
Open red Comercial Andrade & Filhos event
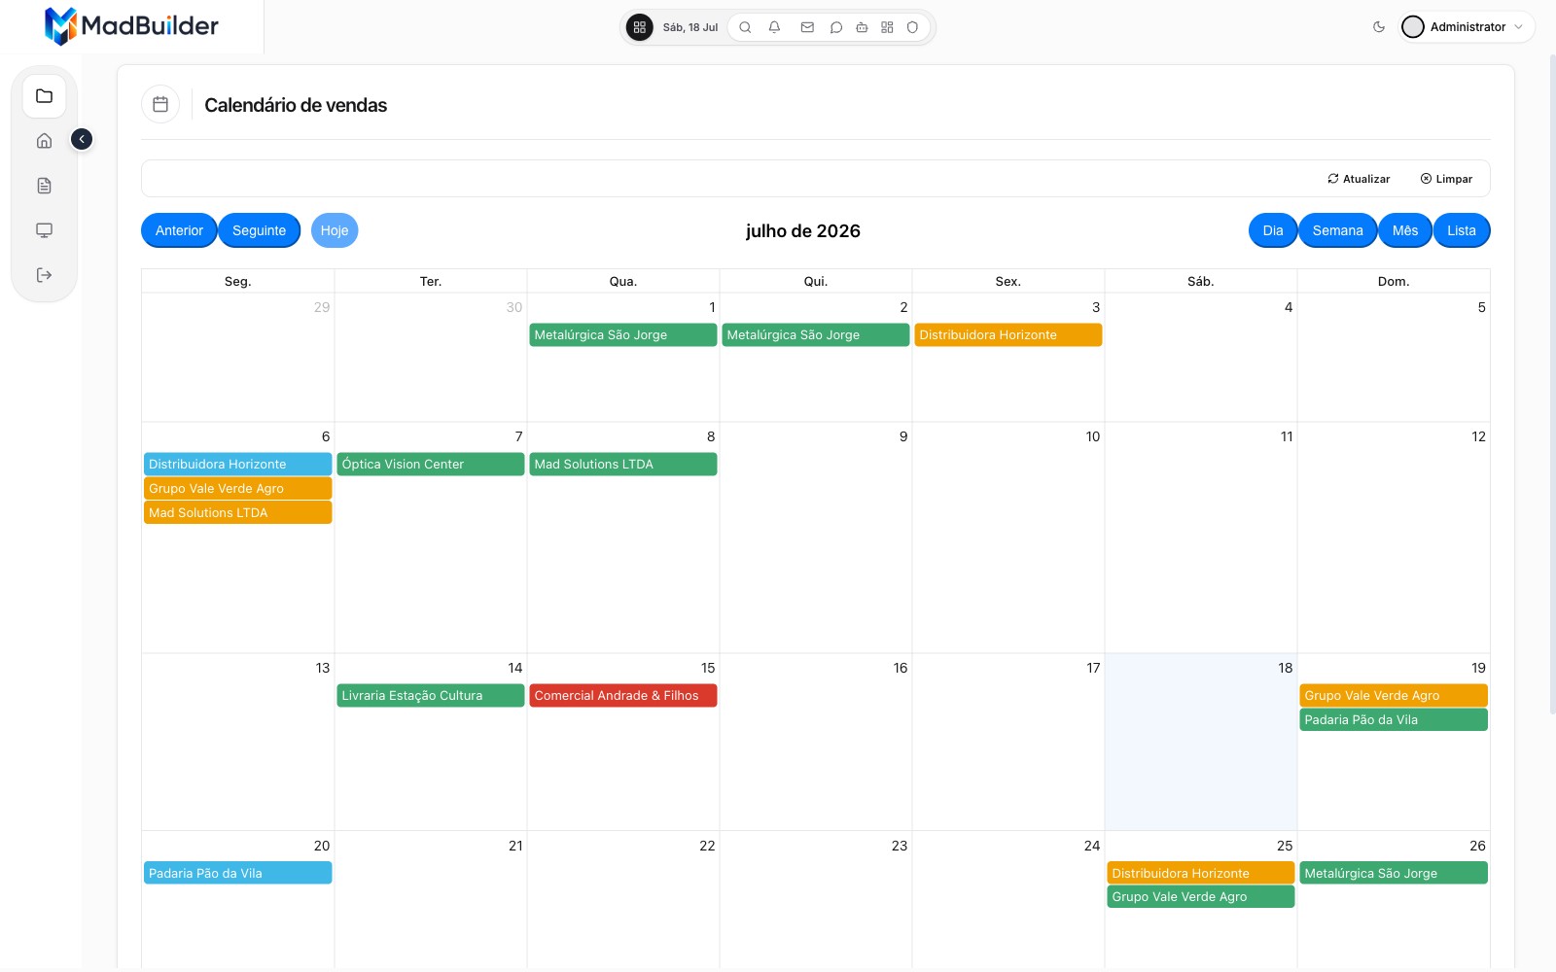tap(622, 695)
